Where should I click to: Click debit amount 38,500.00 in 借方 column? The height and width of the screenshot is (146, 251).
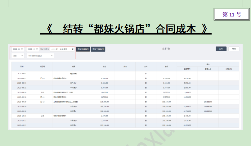[x=105, y=97]
